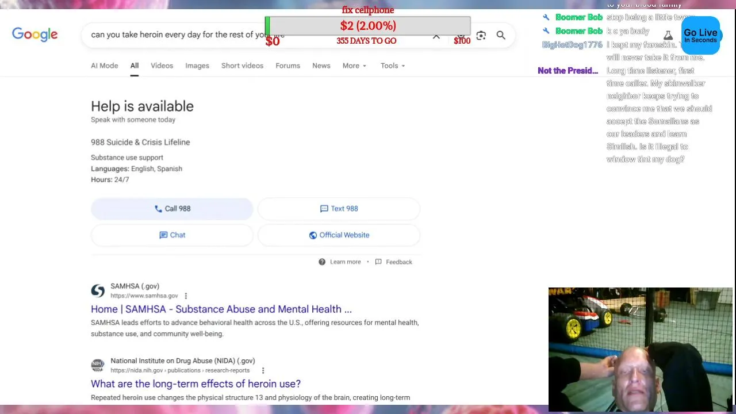736x414 pixels.
Task: Open Short videos tab
Action: [x=242, y=66]
